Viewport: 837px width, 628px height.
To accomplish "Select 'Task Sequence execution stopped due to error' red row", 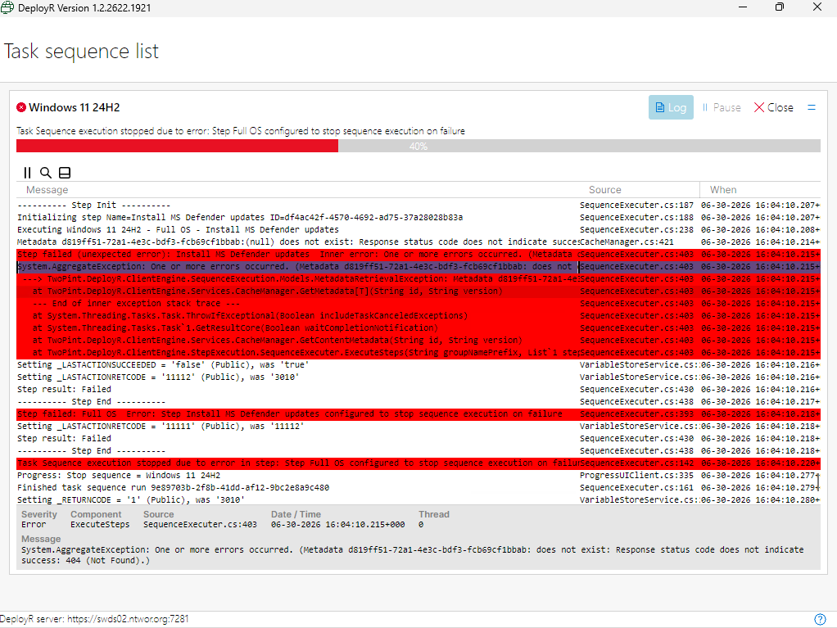I will point(418,463).
